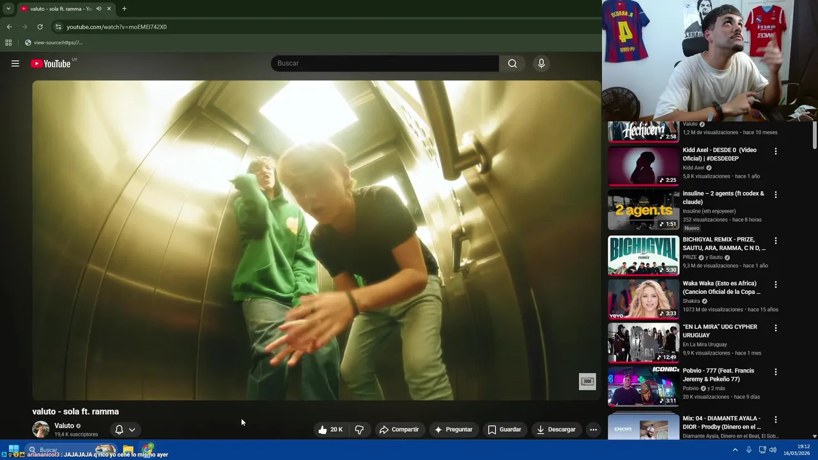Open Mix: 04 - DIAMANTE AYALA title
Image resolution: width=818 pixels, height=460 pixels.
722,422
